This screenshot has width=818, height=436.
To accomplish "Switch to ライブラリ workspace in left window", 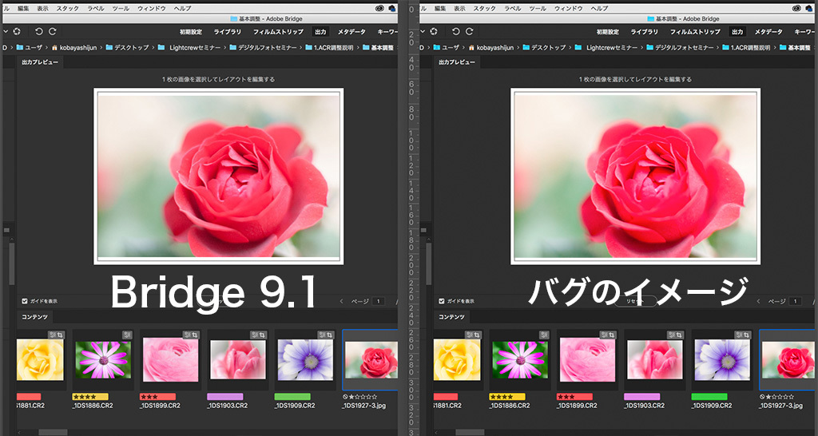I will coord(228,32).
